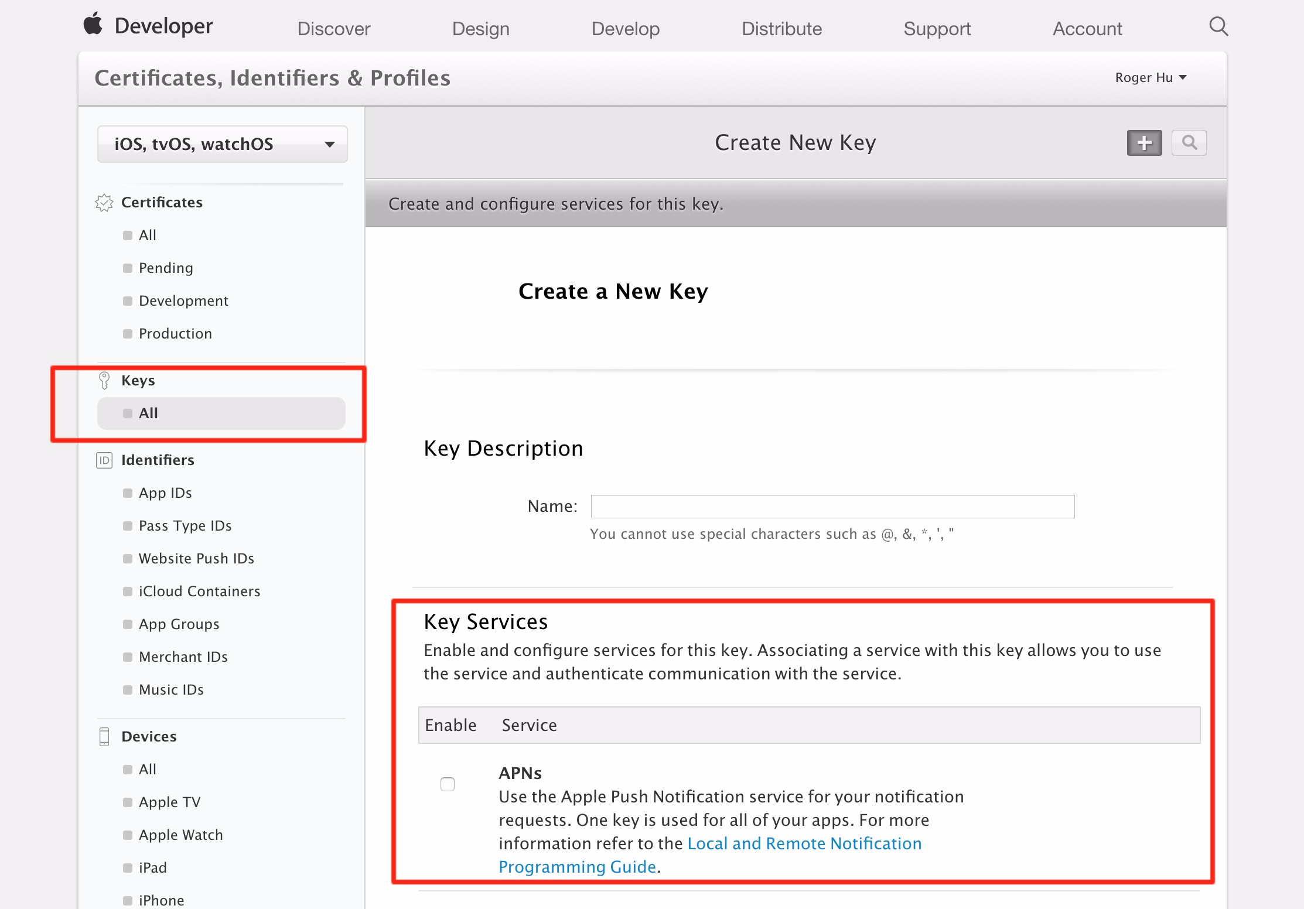This screenshot has width=1304, height=909.
Task: Open the Develop menu in top navigation
Action: coord(625,29)
